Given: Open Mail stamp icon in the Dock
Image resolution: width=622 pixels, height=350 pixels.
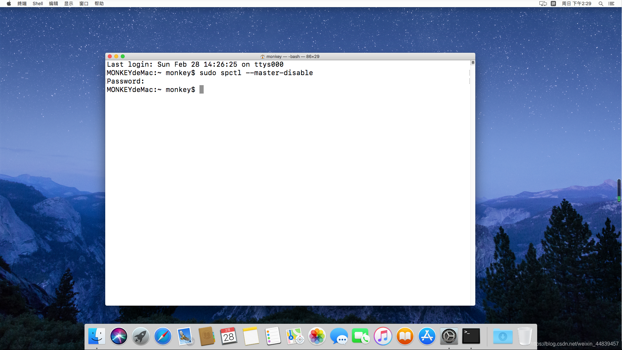Looking at the screenshot, I should (185, 336).
